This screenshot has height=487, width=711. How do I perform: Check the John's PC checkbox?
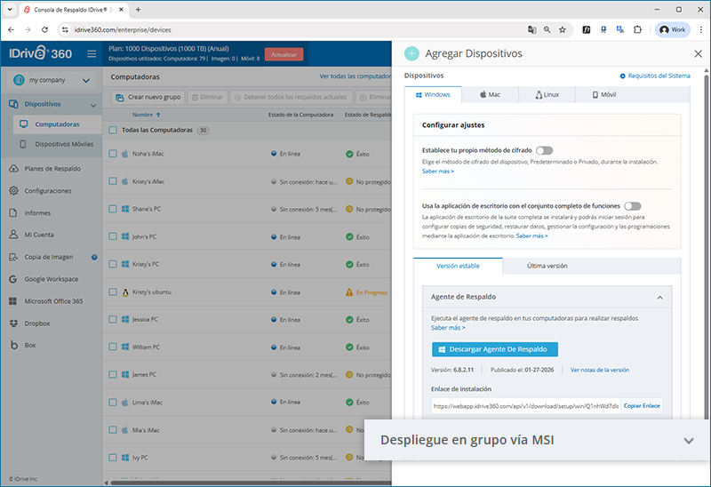[113, 236]
